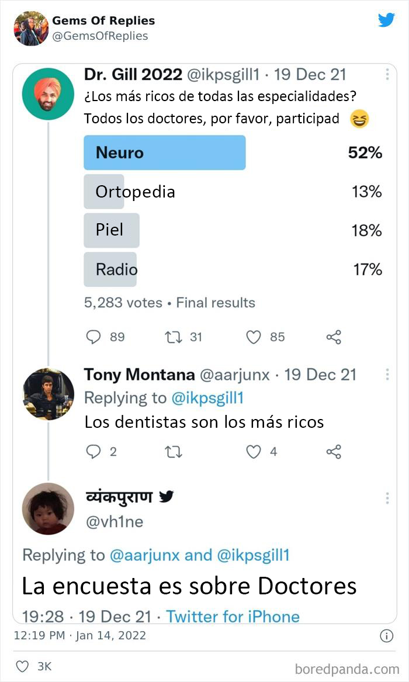Select the Neuro poll option
The width and height of the screenshot is (409, 682).
click(x=165, y=153)
